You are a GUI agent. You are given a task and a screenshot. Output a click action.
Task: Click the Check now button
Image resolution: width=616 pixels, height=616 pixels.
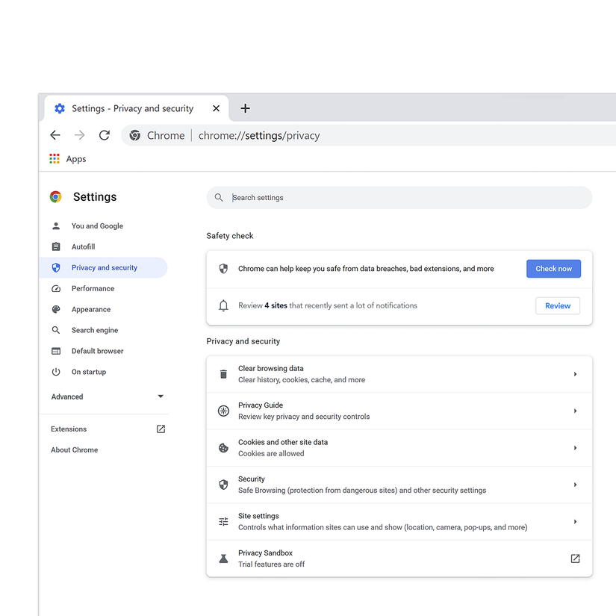[x=553, y=268]
